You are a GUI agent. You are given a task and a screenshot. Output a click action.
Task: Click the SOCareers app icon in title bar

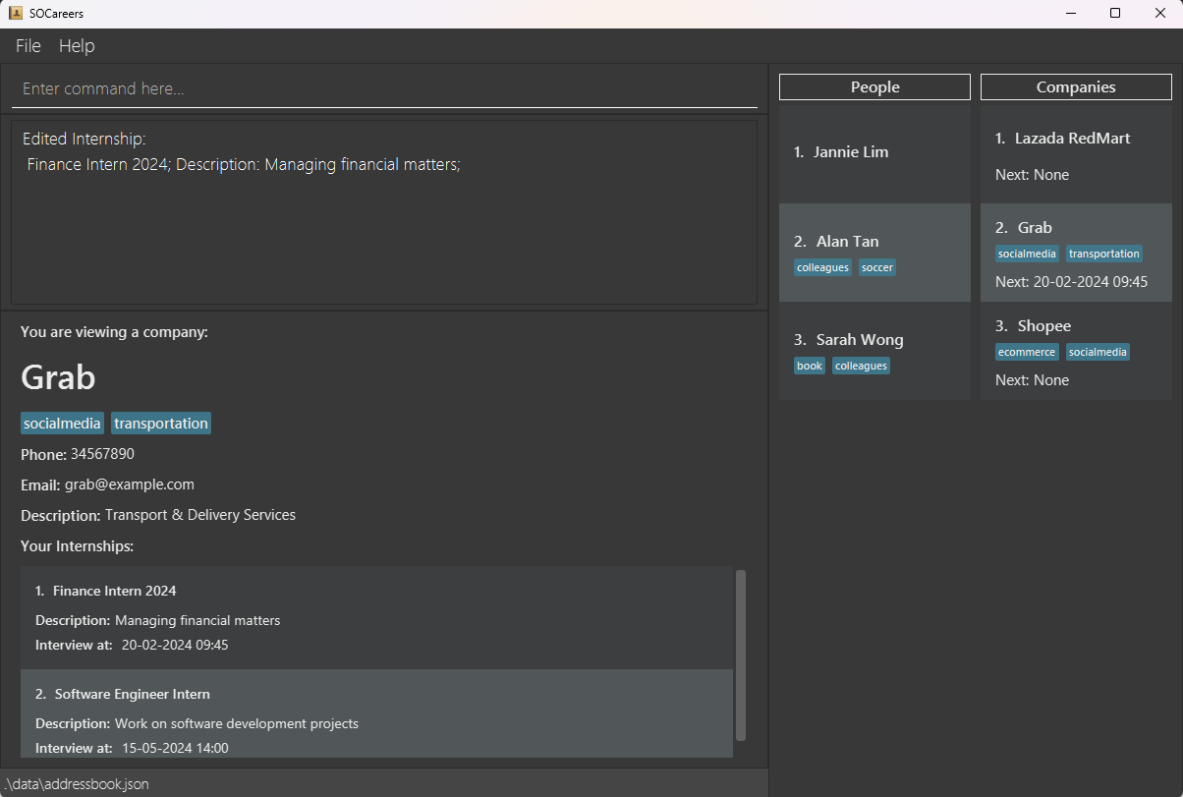point(16,13)
